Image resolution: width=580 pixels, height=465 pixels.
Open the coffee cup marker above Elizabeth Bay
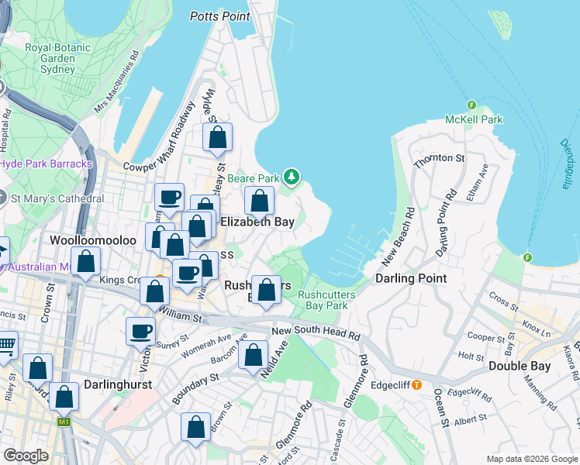pos(169,200)
